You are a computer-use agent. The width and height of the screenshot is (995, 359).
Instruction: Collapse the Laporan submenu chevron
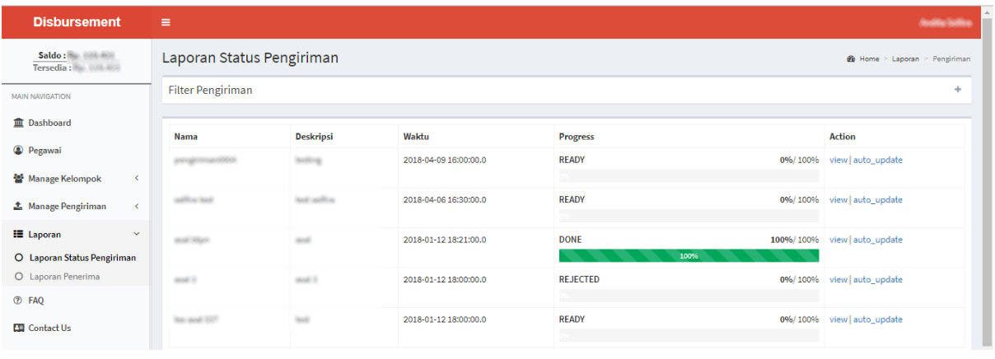point(137,235)
